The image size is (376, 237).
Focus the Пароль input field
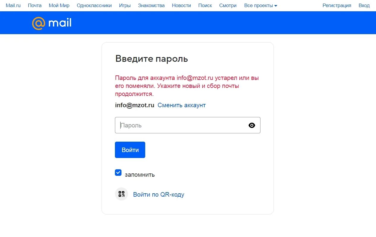tap(188, 125)
